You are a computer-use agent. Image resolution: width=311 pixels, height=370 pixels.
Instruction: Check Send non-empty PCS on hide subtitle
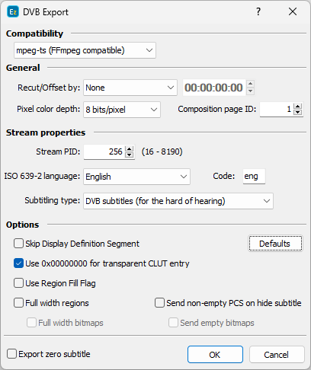(159, 303)
